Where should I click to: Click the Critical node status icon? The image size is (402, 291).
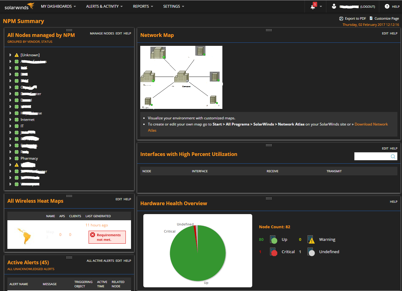coord(274,252)
